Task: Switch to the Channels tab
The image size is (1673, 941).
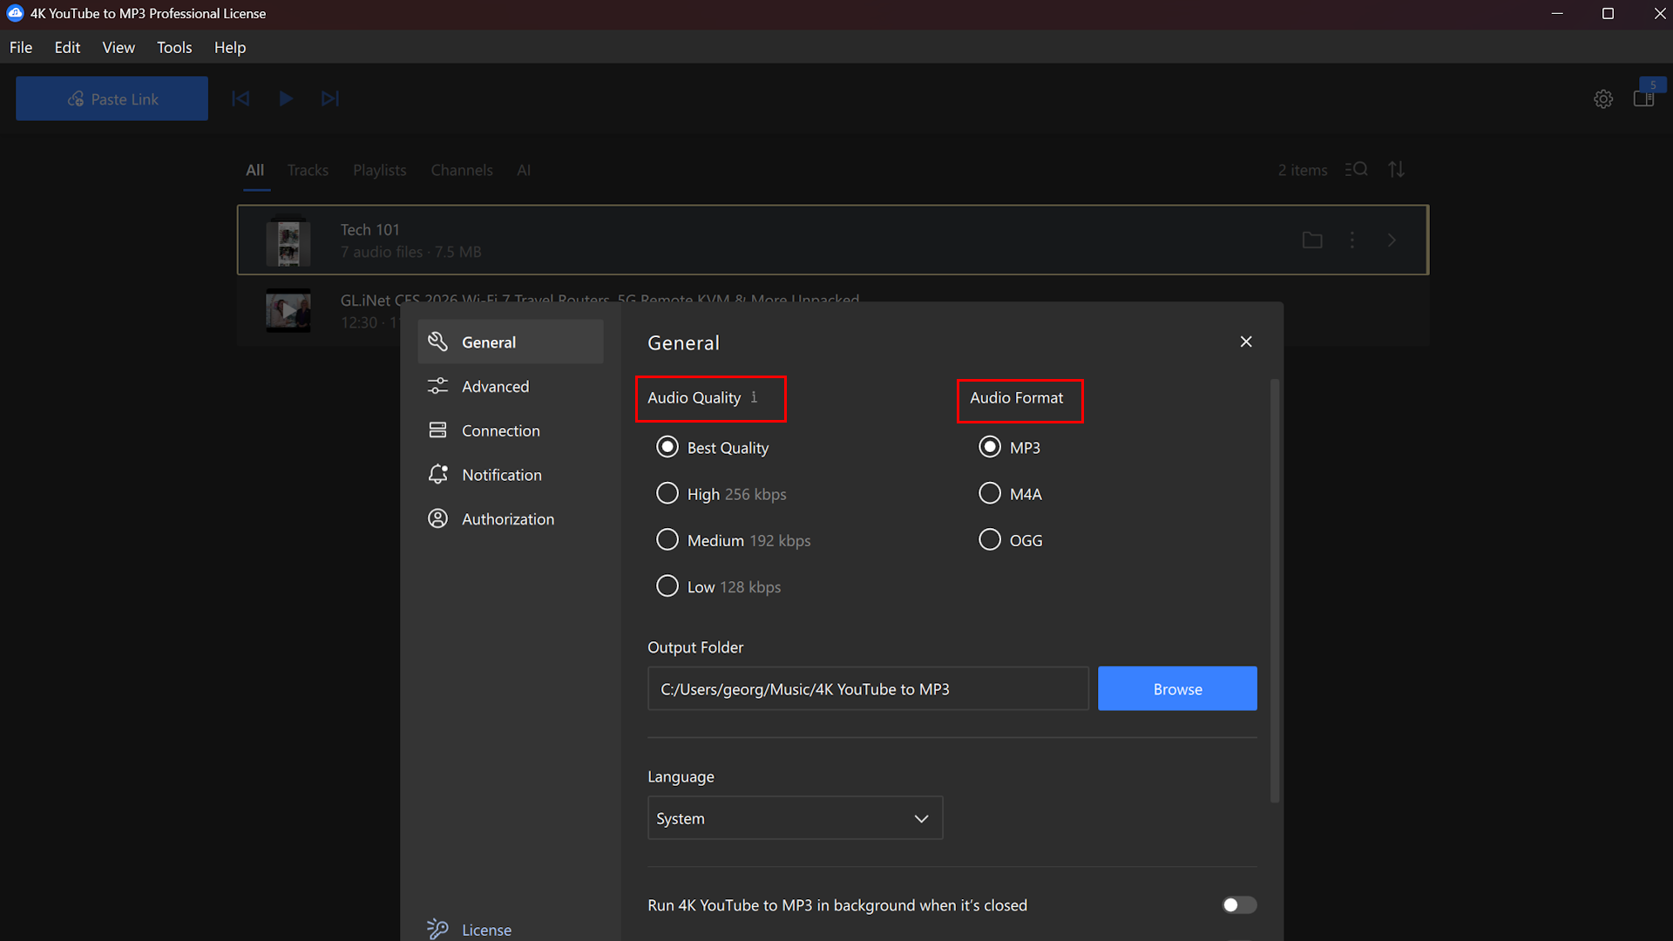Action: pyautogui.click(x=462, y=170)
